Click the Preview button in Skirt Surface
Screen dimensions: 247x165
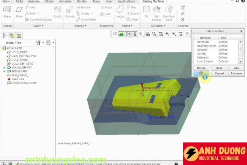[236, 73]
